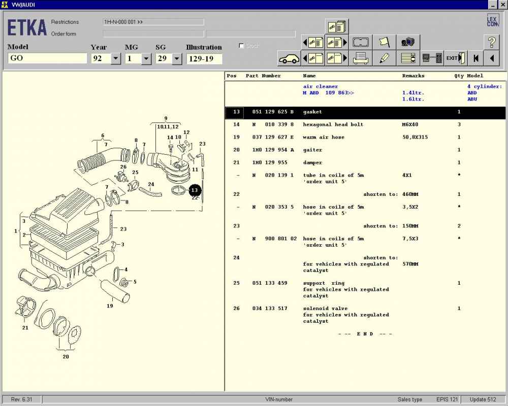Select the hexagonal head bolt row
The width and height of the screenshot is (508, 406).
tap(365, 125)
